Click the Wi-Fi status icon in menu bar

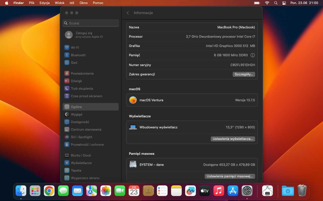click(267, 3)
